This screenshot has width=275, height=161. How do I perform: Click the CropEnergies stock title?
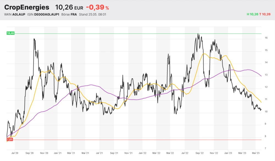[x=27, y=7]
